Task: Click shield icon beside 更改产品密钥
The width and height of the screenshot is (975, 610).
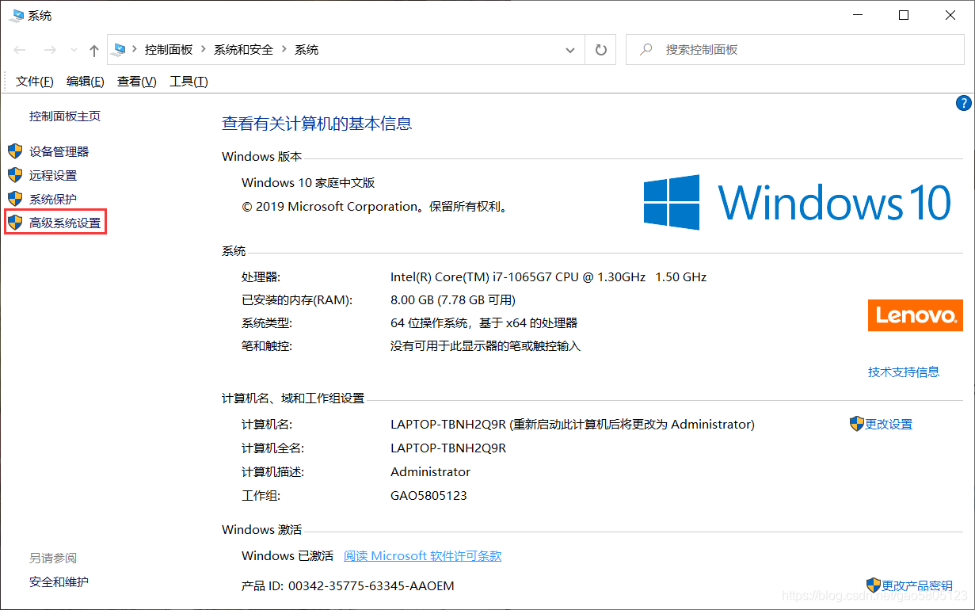Action: pyautogui.click(x=874, y=585)
